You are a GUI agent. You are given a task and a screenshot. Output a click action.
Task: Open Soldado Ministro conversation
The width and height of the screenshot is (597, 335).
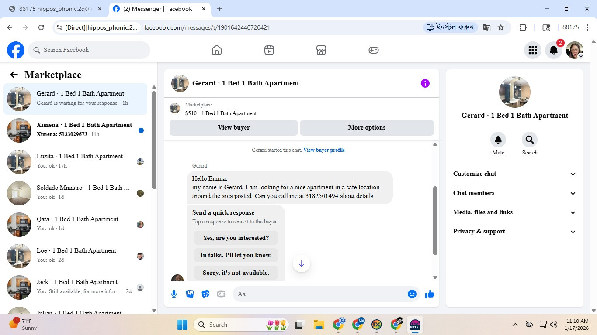(76, 193)
